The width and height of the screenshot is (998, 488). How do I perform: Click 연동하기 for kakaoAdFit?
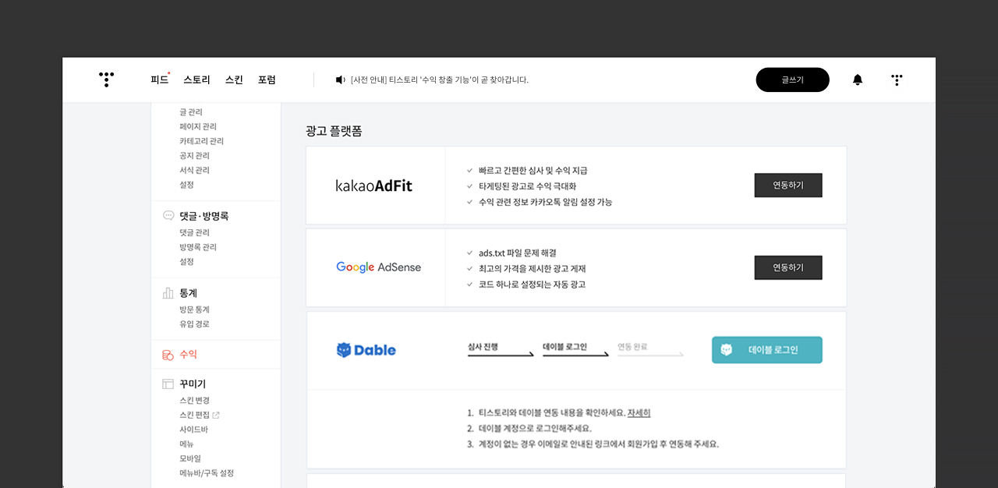[x=788, y=186]
